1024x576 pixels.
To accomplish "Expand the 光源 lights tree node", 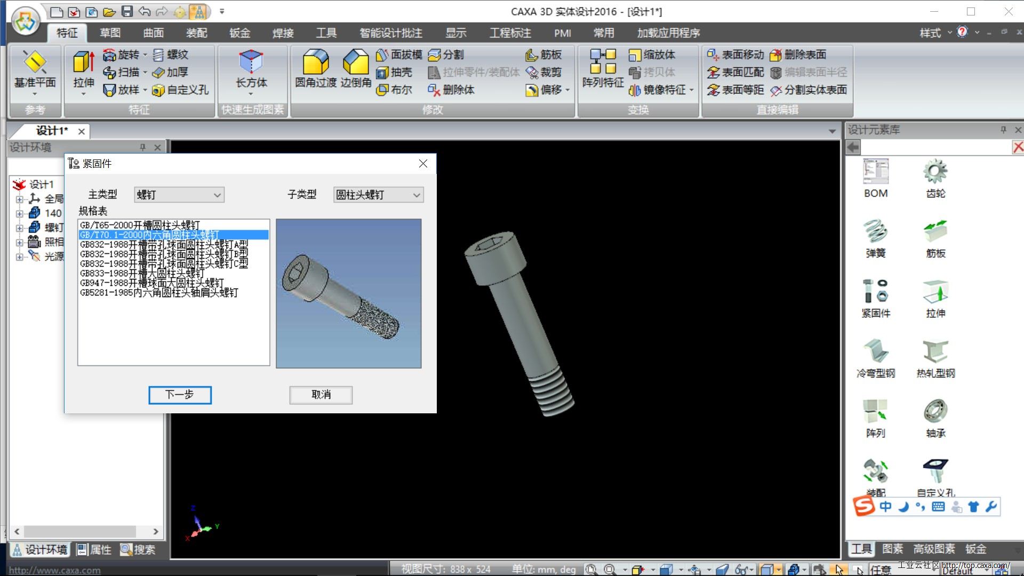I will click(x=19, y=257).
